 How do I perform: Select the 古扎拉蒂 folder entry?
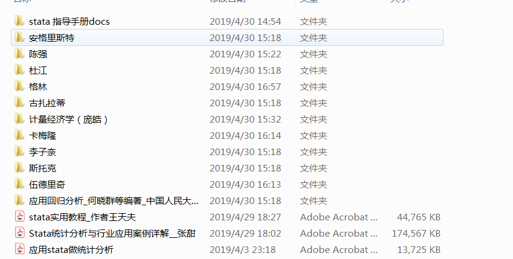(x=227, y=103)
